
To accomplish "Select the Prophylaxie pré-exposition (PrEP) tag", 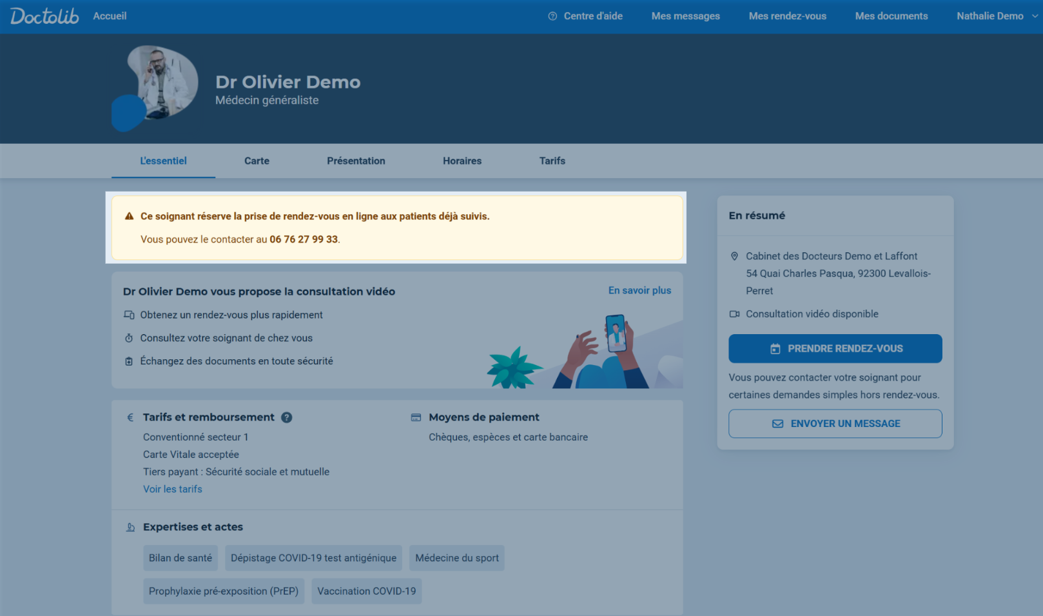I will click(224, 591).
